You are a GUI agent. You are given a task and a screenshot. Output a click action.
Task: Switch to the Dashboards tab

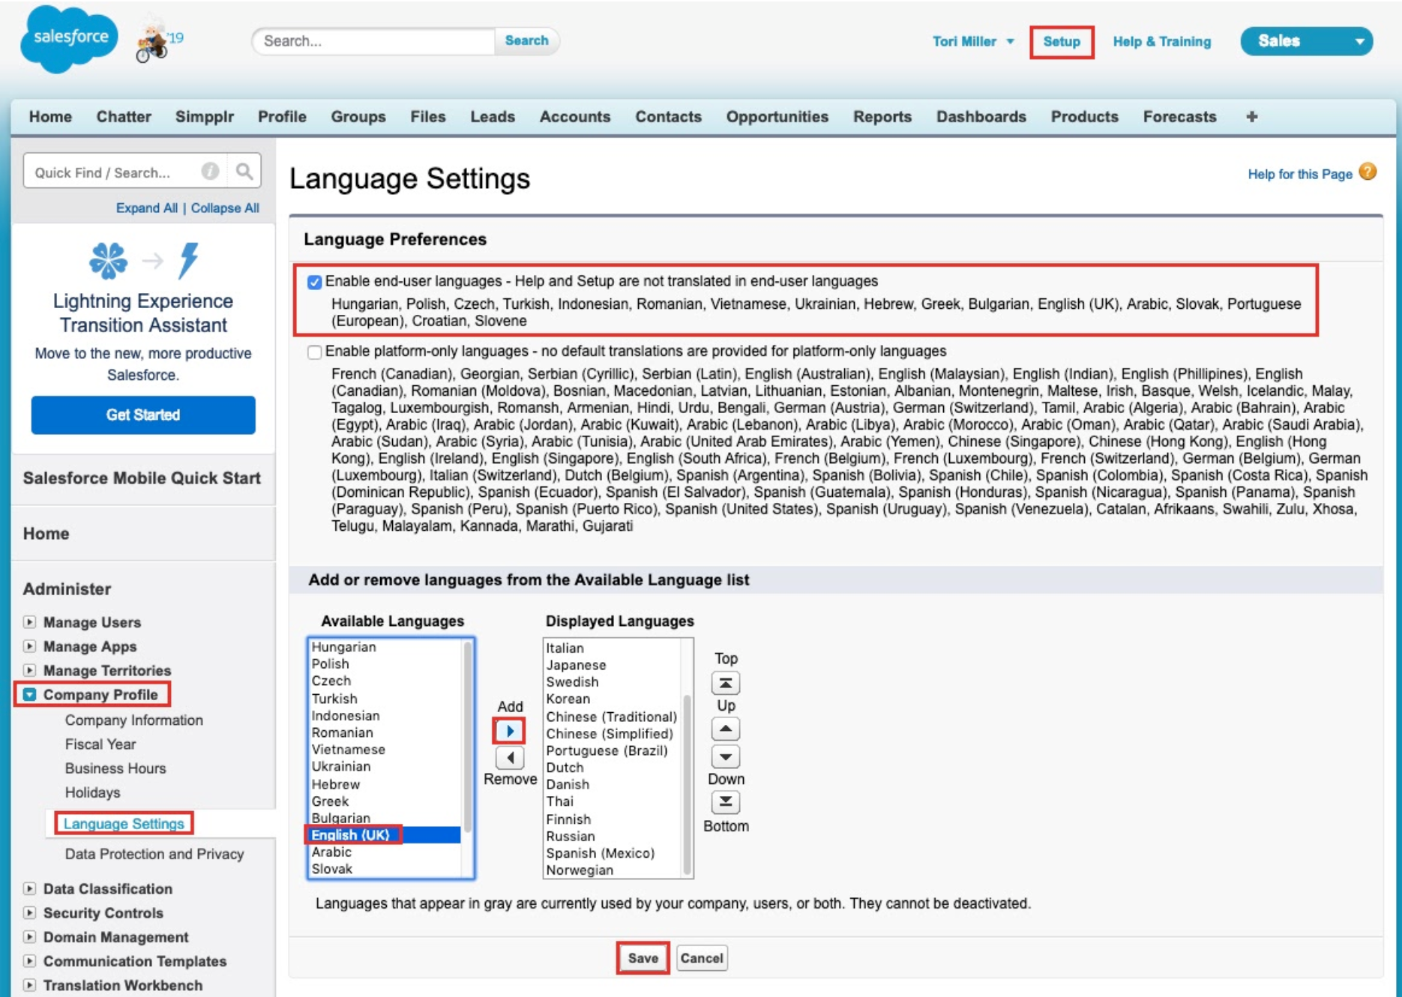pyautogui.click(x=981, y=117)
